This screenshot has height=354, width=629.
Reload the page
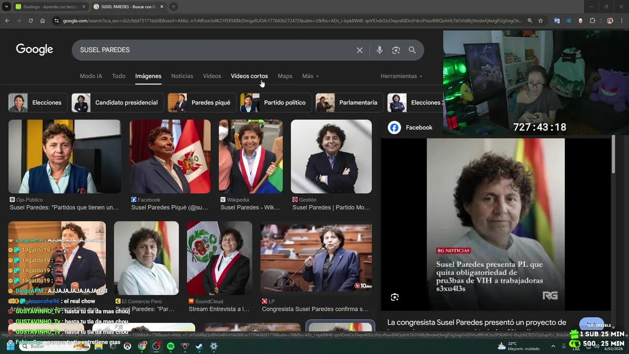pyautogui.click(x=30, y=21)
